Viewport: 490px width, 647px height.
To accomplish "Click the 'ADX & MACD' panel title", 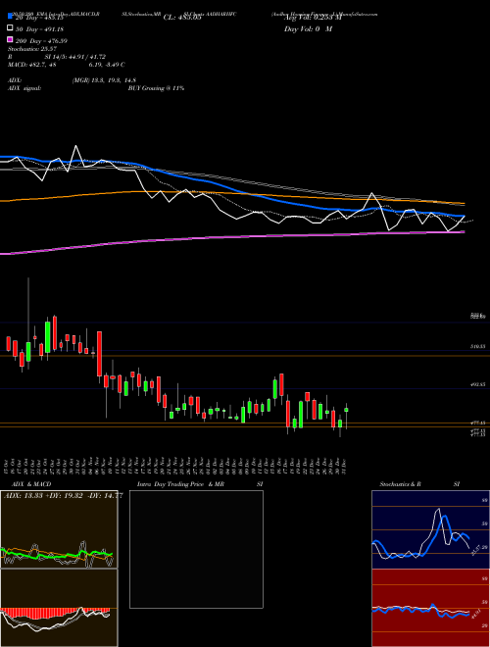I will 31,484.
